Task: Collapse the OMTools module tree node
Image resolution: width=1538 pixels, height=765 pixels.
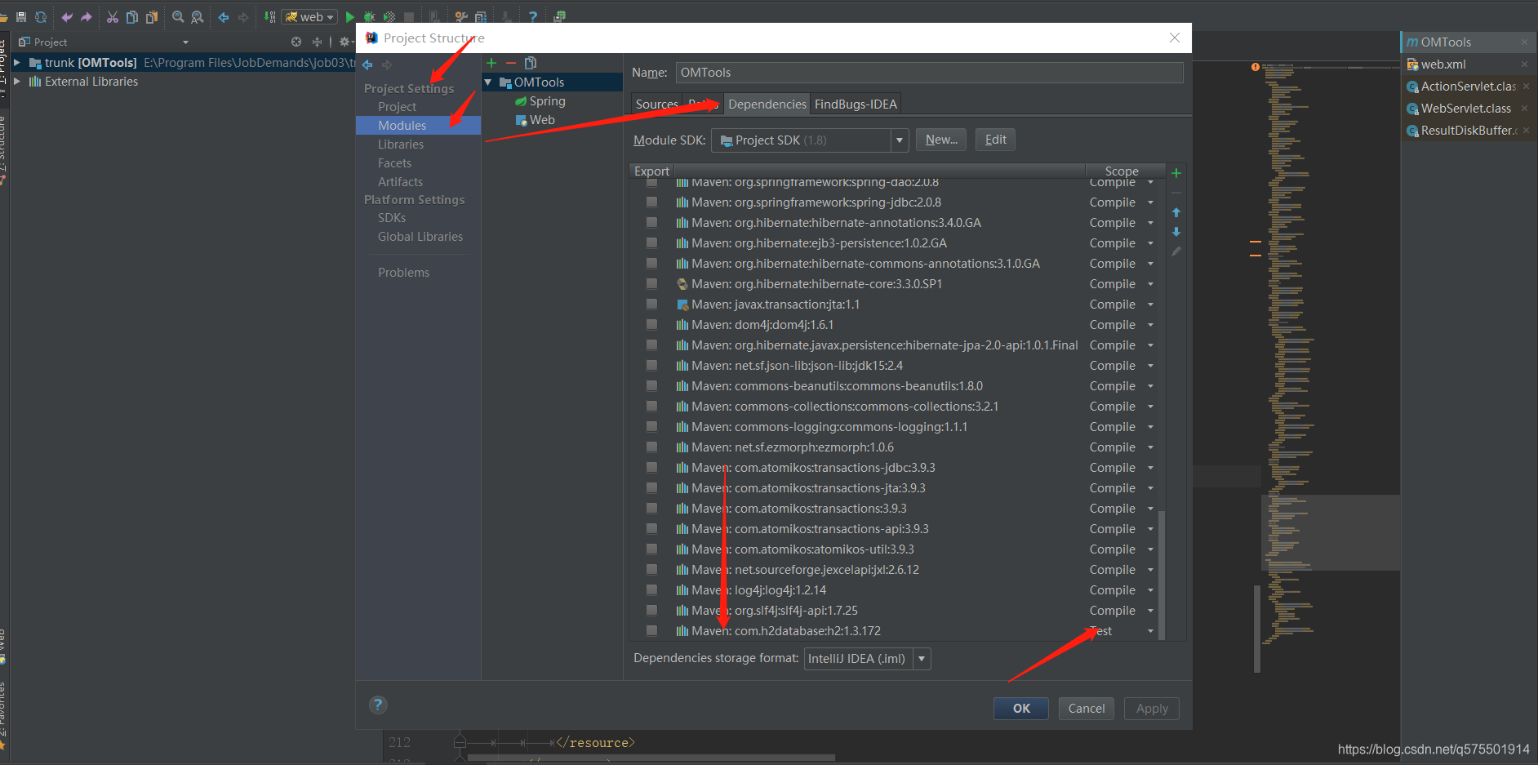Action: click(488, 82)
